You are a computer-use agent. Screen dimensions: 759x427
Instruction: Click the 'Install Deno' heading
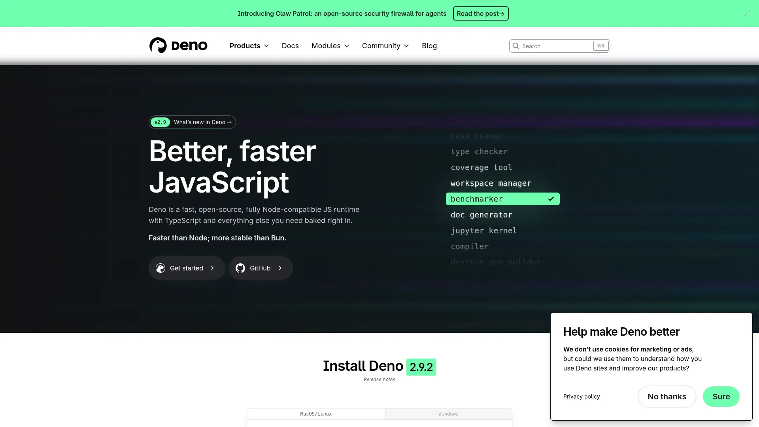[x=363, y=366]
